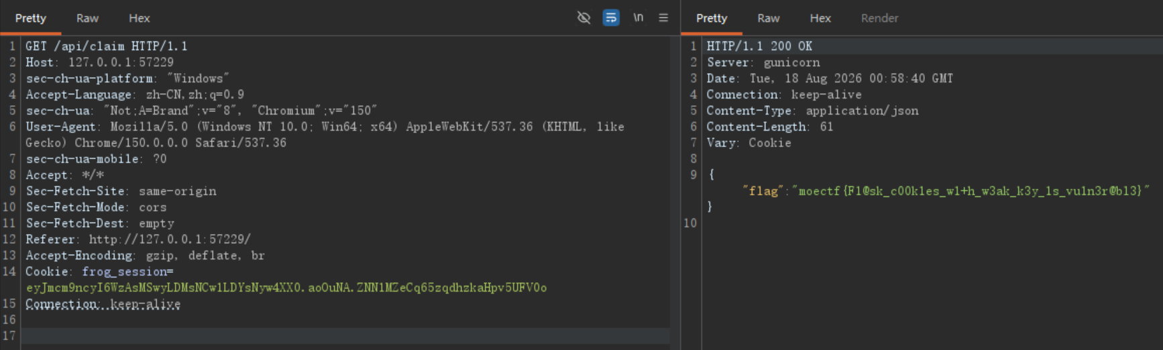Click the Referer http://127.0.0.1:57229/ header

pos(138,239)
